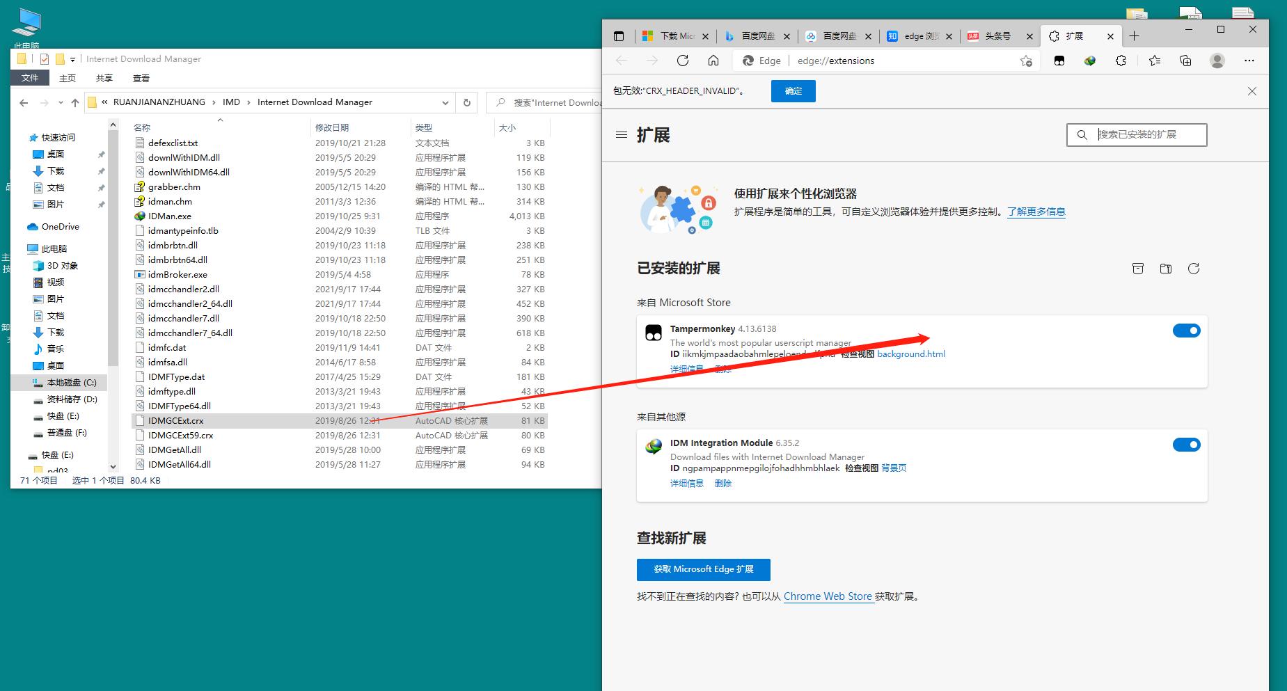Open the IDM extension icon in Edge toolbar
The image size is (1287, 691).
1090,61
